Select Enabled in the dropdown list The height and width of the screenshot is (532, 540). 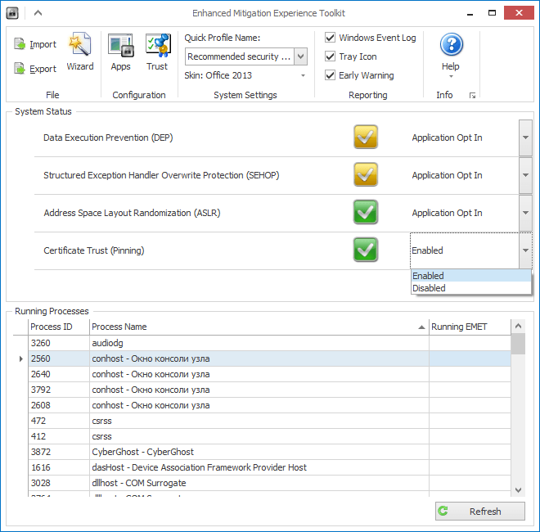[x=470, y=276]
